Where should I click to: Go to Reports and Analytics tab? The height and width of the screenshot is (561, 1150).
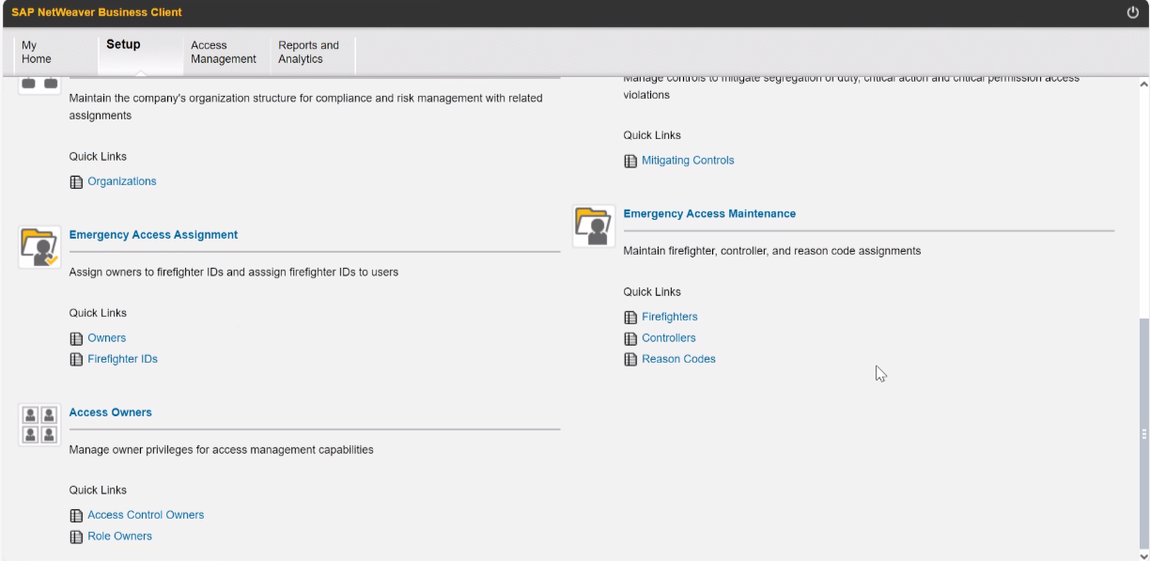point(308,53)
